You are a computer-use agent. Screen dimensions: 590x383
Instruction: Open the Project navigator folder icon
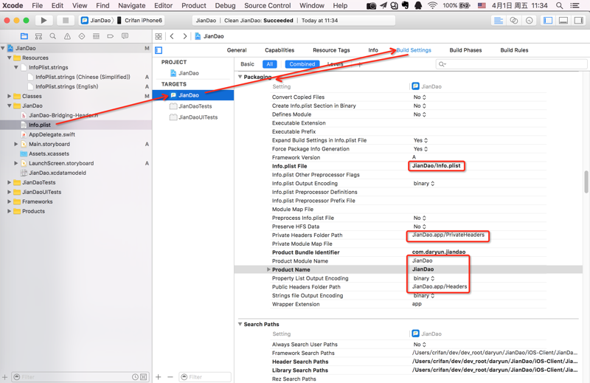click(24, 36)
